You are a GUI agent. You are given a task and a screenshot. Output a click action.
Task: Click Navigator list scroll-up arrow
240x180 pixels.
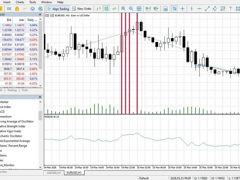pyautogui.click(x=40, y=102)
